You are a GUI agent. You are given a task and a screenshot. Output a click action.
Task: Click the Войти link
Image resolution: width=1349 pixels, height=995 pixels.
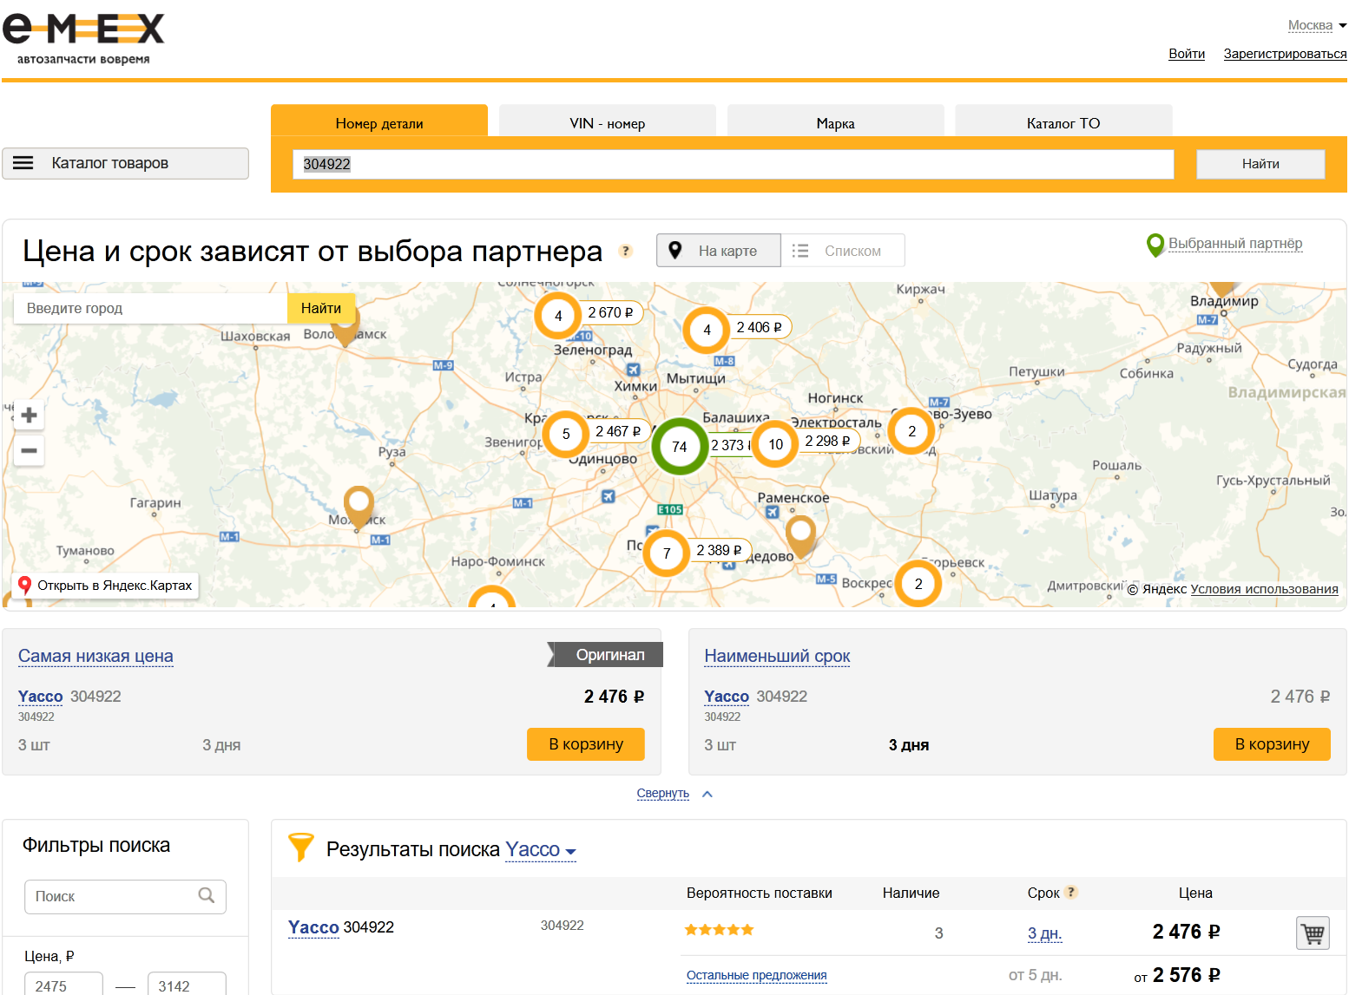point(1187,54)
